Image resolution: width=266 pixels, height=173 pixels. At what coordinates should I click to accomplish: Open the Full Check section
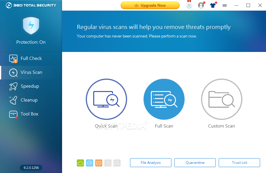pyautogui.click(x=31, y=58)
